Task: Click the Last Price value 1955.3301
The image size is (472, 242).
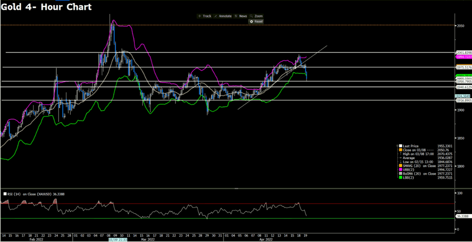Action: click(444, 146)
